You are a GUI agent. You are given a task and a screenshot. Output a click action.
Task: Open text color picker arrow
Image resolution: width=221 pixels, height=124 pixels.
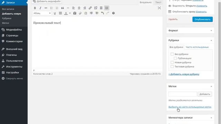tap(70, 13)
